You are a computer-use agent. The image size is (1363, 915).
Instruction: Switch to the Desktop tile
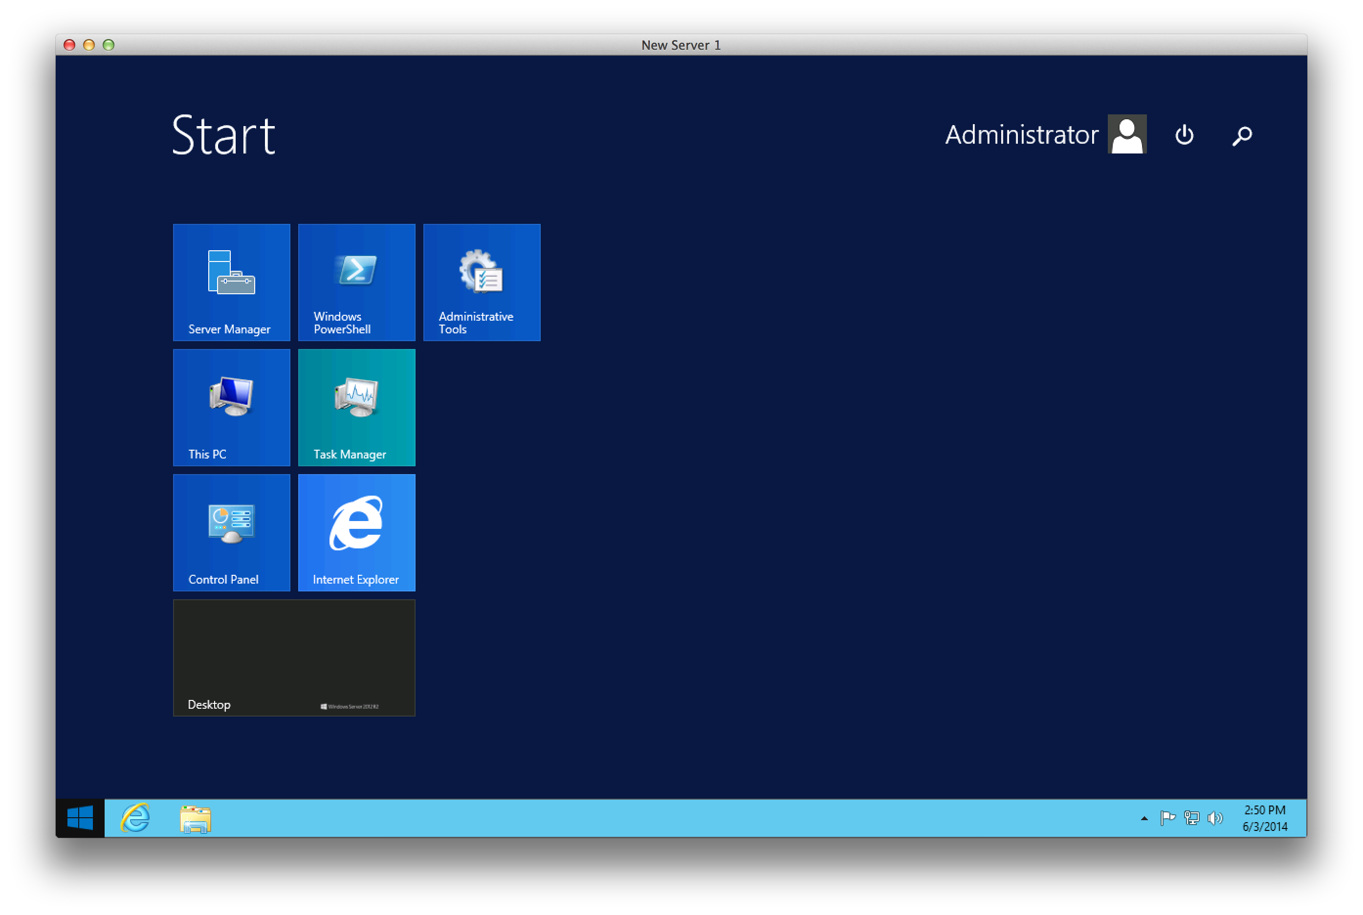294,658
